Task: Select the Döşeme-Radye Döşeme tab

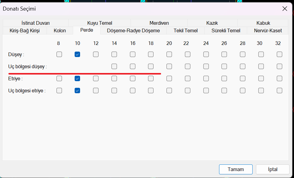Action: (x=133, y=30)
